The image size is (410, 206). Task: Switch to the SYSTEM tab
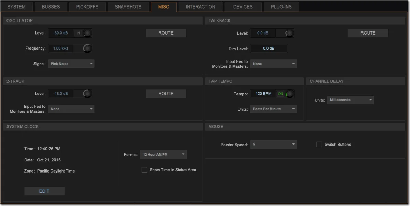[x=16, y=7]
